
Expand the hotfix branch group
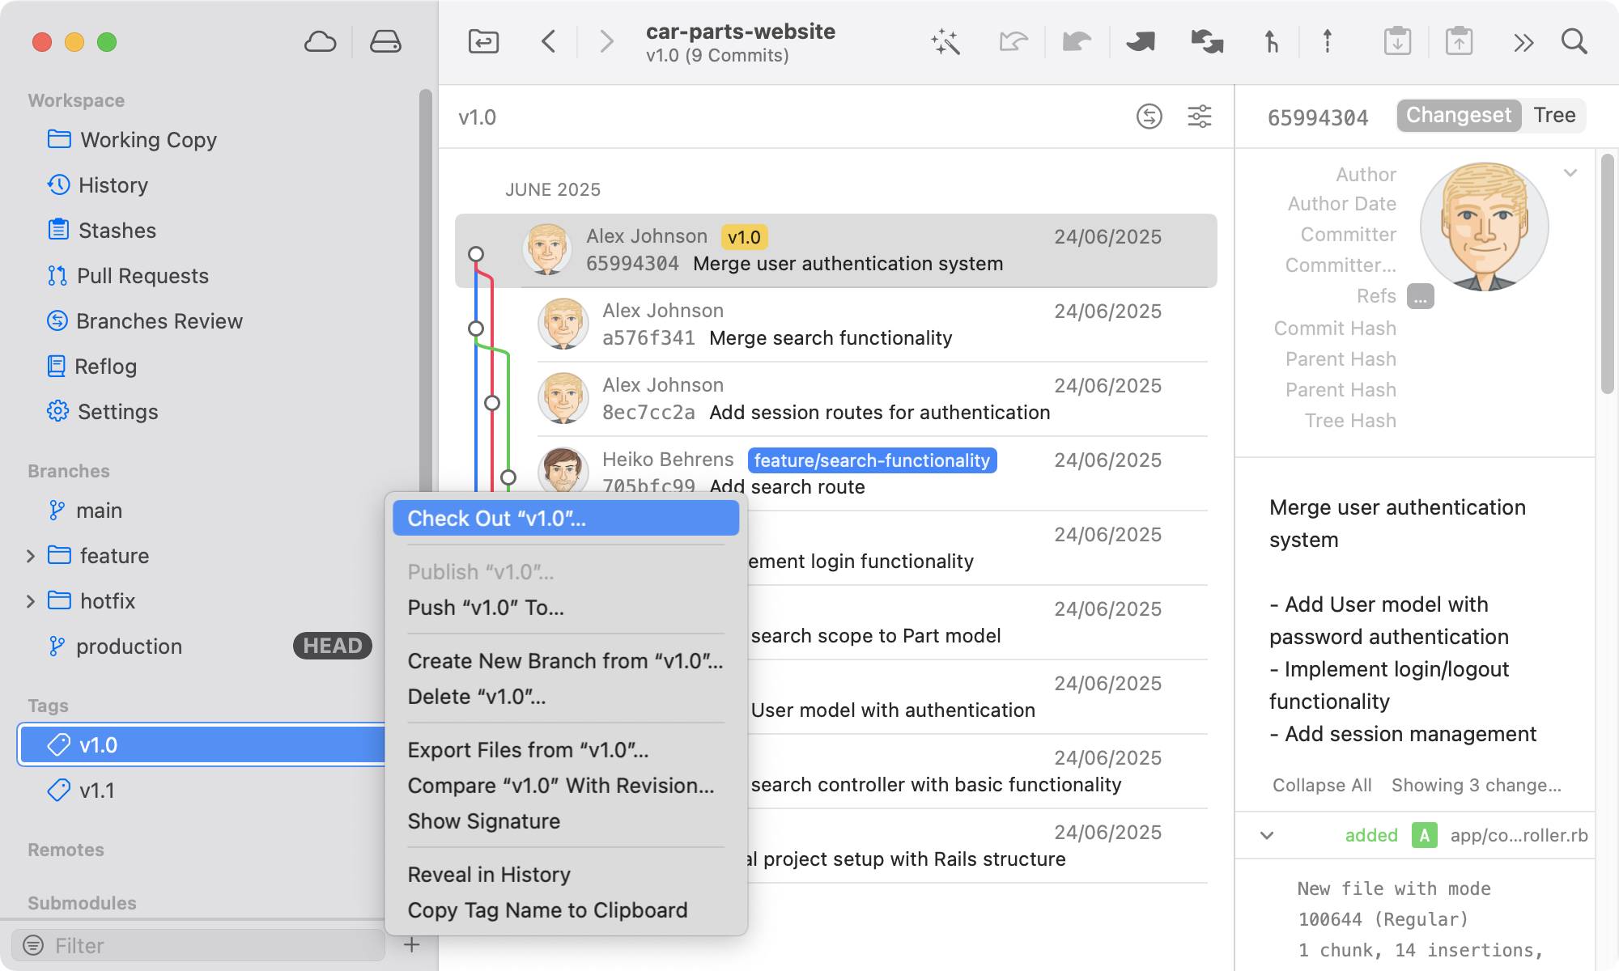click(32, 601)
